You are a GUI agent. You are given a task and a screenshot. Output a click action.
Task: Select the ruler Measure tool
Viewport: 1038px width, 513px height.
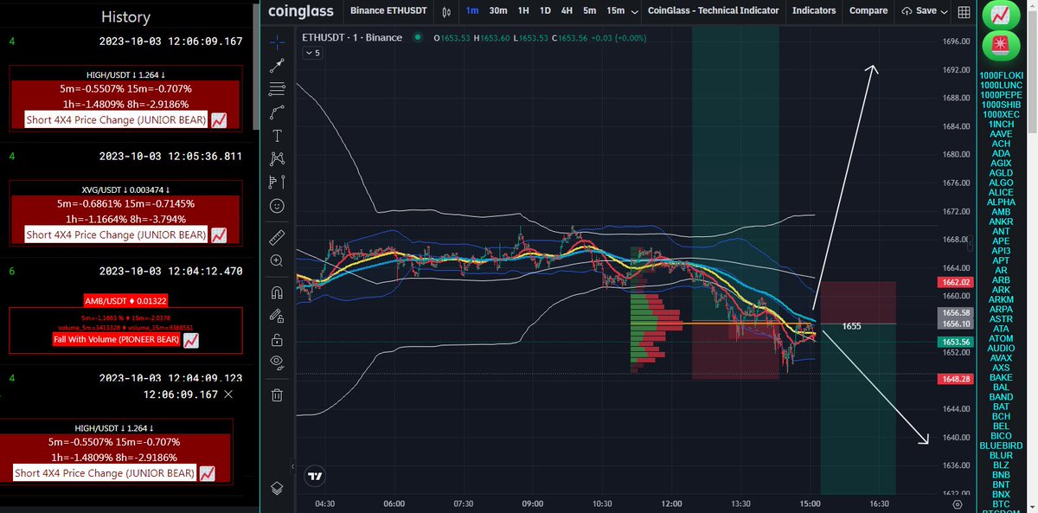click(277, 236)
